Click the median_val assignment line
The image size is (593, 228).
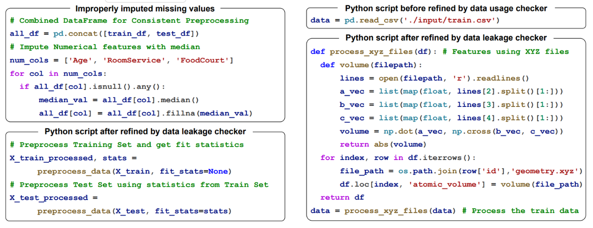[x=119, y=100]
